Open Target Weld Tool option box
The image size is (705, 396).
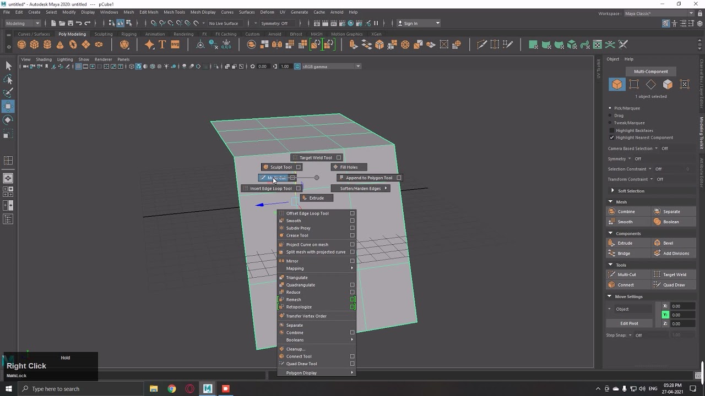click(x=339, y=158)
